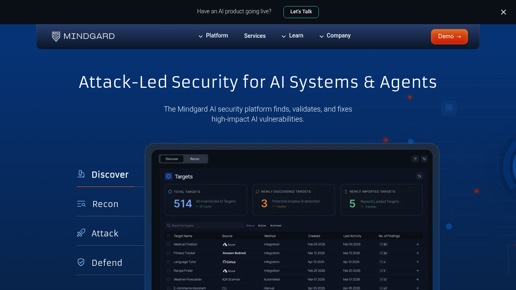Select the Active status filter
Viewport: 516px width, 290px height.
point(262,226)
